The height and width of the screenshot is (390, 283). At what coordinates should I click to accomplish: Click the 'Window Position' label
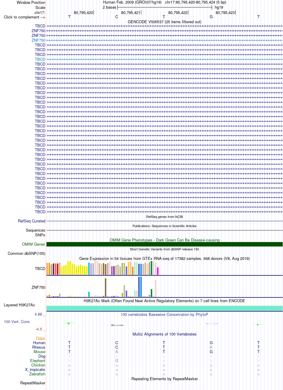tap(31, 2)
